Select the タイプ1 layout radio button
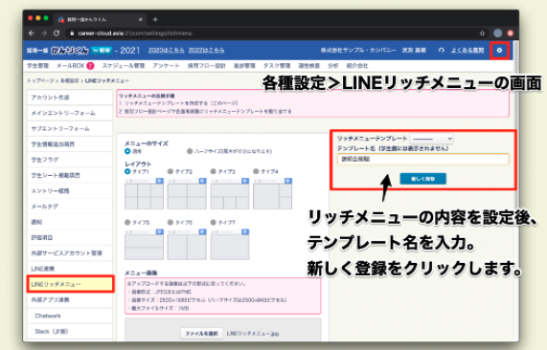 127,171
